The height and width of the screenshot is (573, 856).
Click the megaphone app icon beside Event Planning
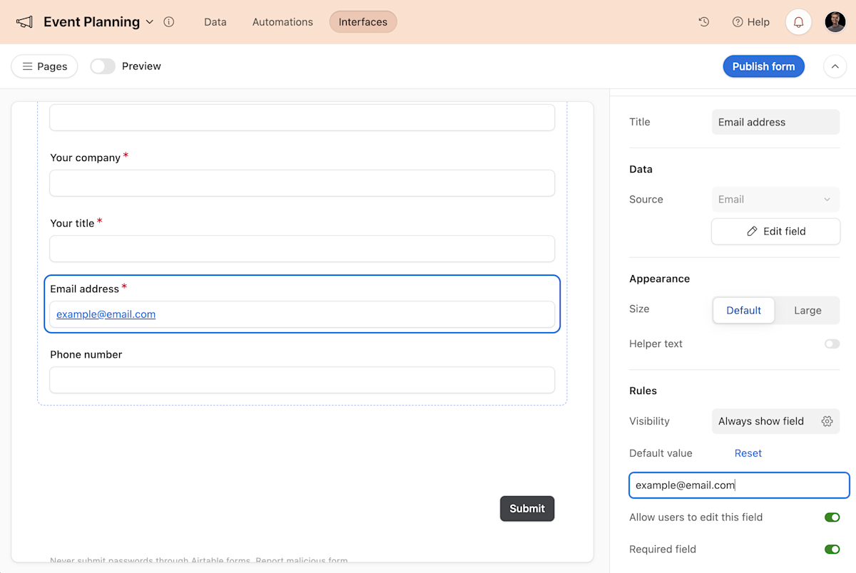[x=24, y=21]
